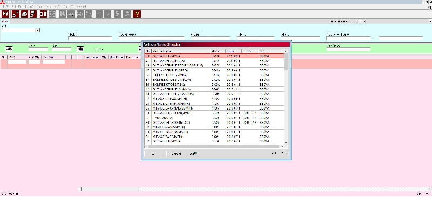Image resolution: width=432 pixels, height=197 pixels.
Task: Select the ECLIPSE CROSS(PSC) row
Action: pyautogui.click(x=214, y=84)
